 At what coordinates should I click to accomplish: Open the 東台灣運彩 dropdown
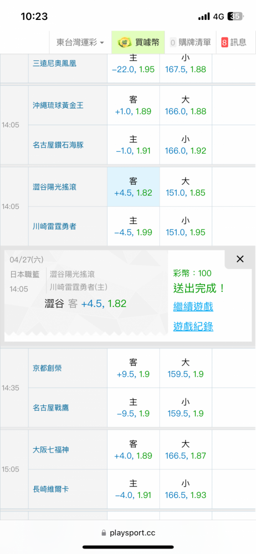[80, 43]
